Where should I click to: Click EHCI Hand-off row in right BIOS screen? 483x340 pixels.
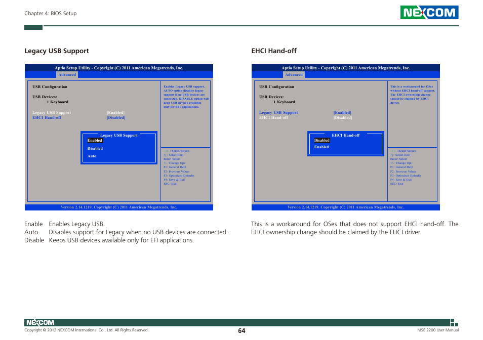pos(305,117)
